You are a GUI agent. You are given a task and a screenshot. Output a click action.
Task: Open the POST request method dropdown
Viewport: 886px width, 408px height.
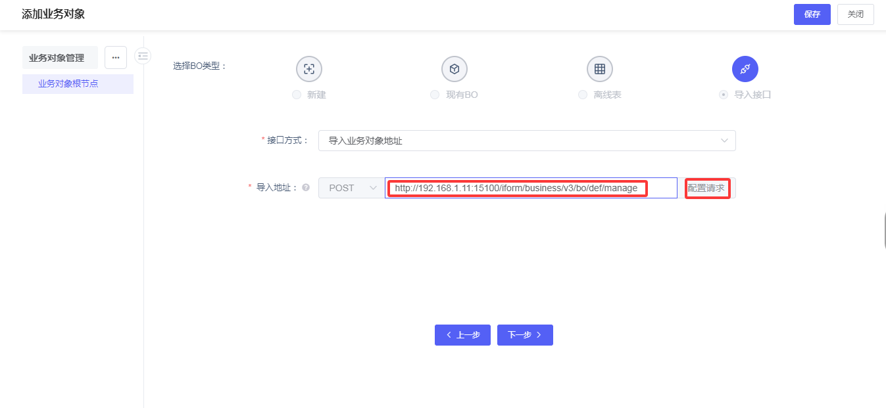point(351,188)
